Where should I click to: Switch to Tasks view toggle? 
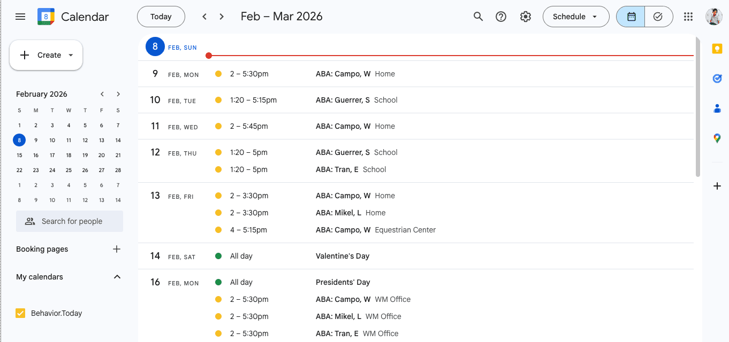[x=658, y=17]
